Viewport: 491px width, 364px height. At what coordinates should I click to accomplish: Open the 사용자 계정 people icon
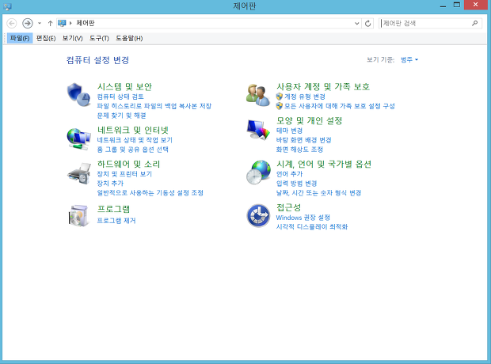(x=258, y=95)
